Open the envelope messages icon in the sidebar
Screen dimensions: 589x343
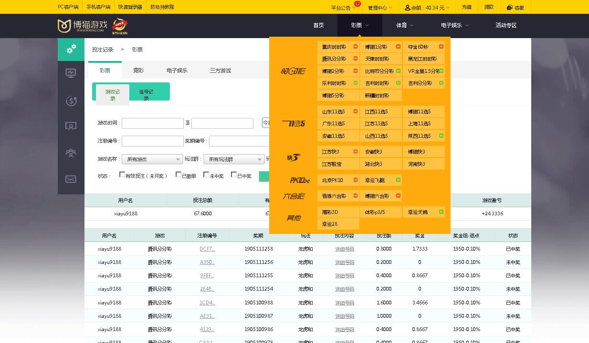coord(71,179)
